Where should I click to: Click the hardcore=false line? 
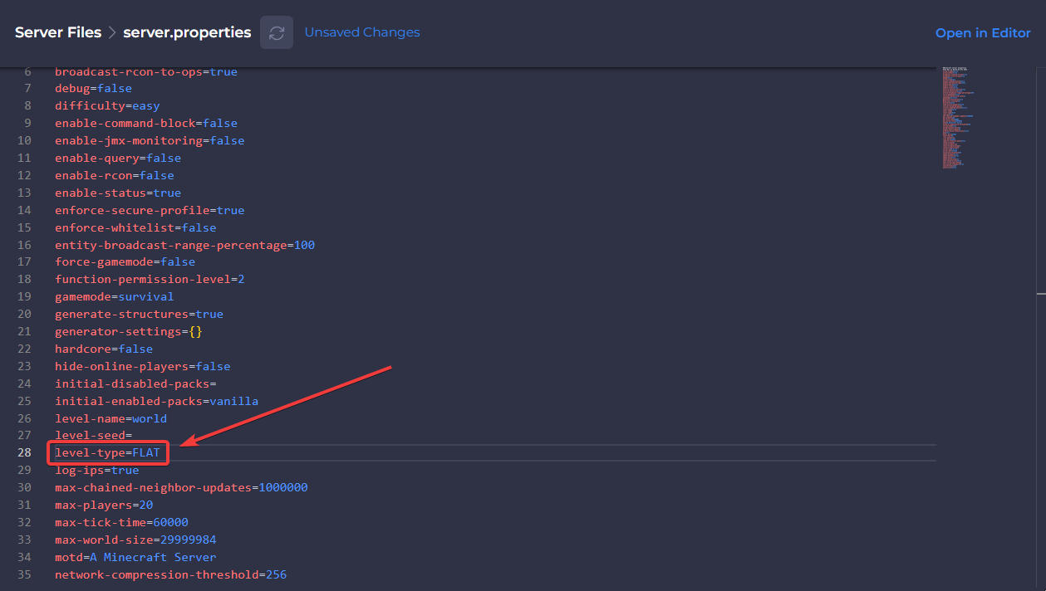104,349
